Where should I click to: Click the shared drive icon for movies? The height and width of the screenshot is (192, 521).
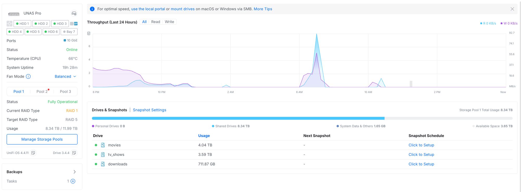point(103,145)
